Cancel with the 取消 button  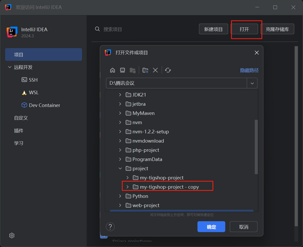(244, 227)
